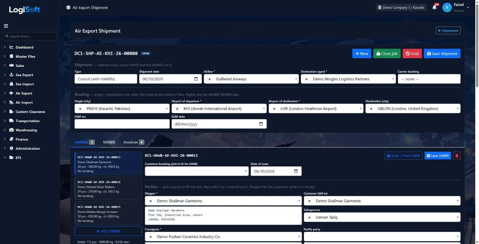Image resolution: width=479 pixels, height=244 pixels.
Task: Click the Air Import plane-arrival icon
Action: 12,102
